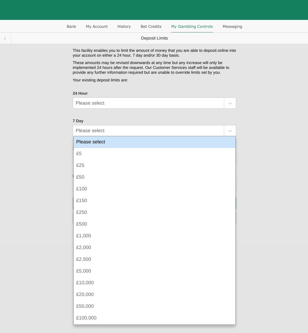Pick the £250 limit option
This screenshot has height=333, width=308.
[155, 212]
